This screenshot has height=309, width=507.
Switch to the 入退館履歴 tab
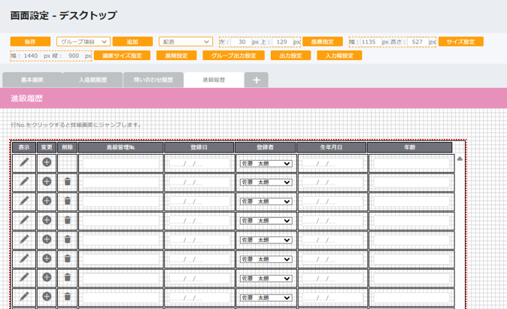(93, 80)
